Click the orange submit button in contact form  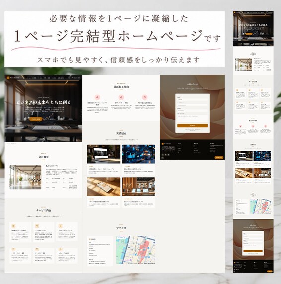point(192,125)
